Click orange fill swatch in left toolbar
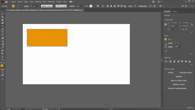195x110 pixels. point(2,66)
